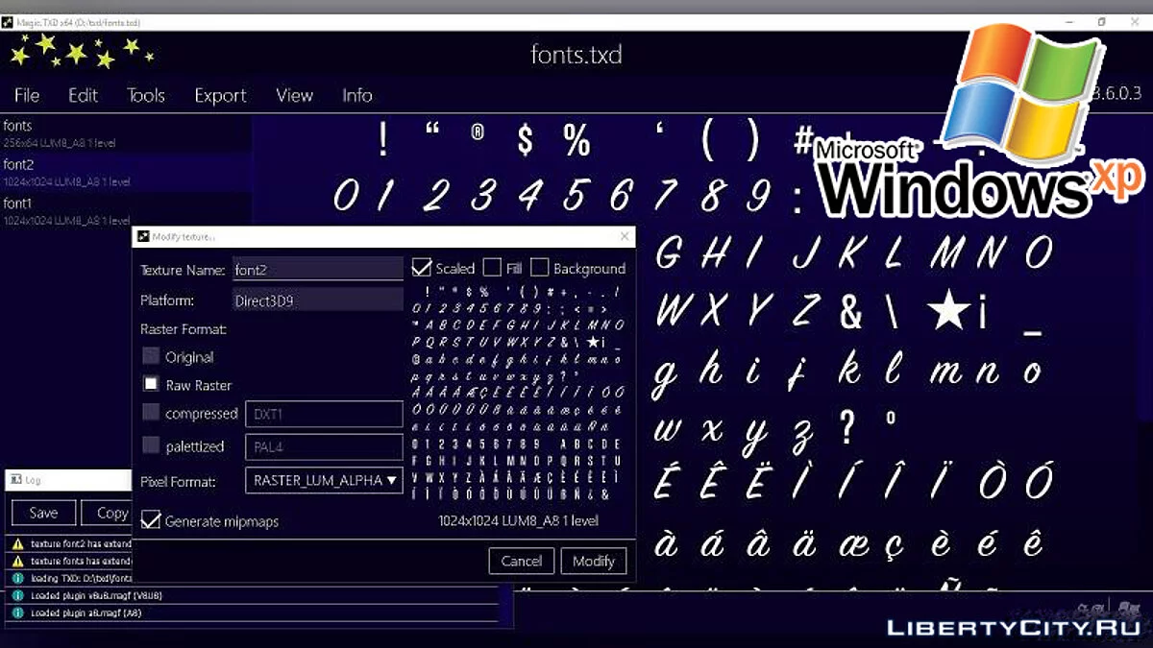Image resolution: width=1153 pixels, height=648 pixels.
Task: Click the Magic.TXD app icon in title bar
Action: (7, 22)
